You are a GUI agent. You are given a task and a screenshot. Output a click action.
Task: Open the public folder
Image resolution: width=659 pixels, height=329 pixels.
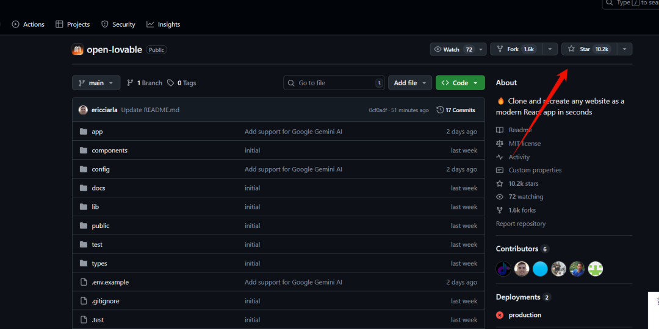tap(101, 226)
